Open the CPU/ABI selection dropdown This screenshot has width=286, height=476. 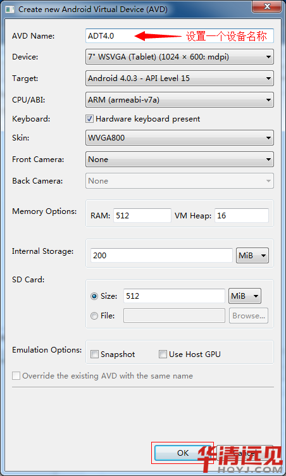click(x=180, y=100)
